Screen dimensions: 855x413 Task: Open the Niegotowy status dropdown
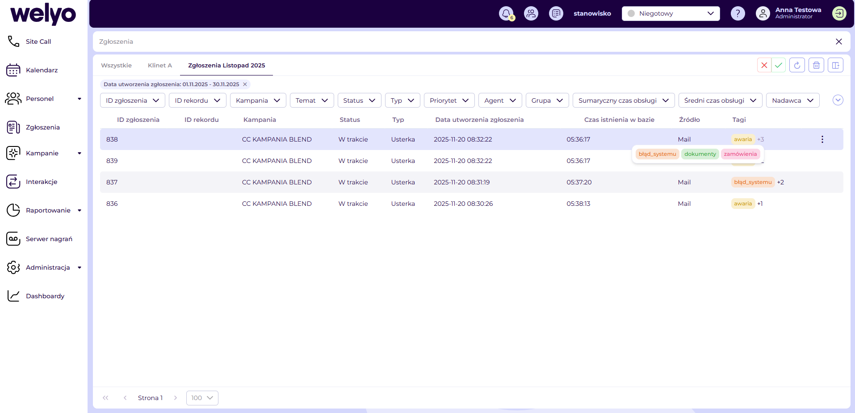tap(671, 13)
